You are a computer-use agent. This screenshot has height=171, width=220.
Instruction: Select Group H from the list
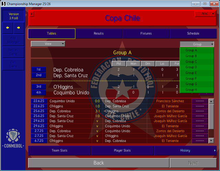197,90
